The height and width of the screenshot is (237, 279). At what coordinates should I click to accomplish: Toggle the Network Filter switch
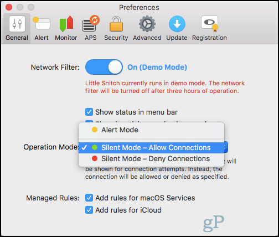coord(104,67)
